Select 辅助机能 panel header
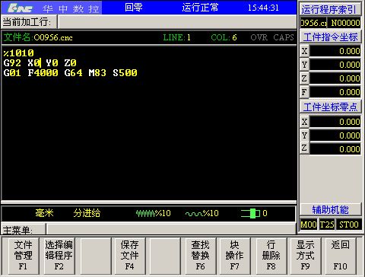Viewport: 365px width, 277px height. click(x=331, y=210)
